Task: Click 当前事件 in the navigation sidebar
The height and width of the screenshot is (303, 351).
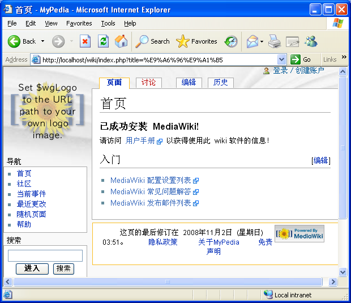Action: point(31,194)
